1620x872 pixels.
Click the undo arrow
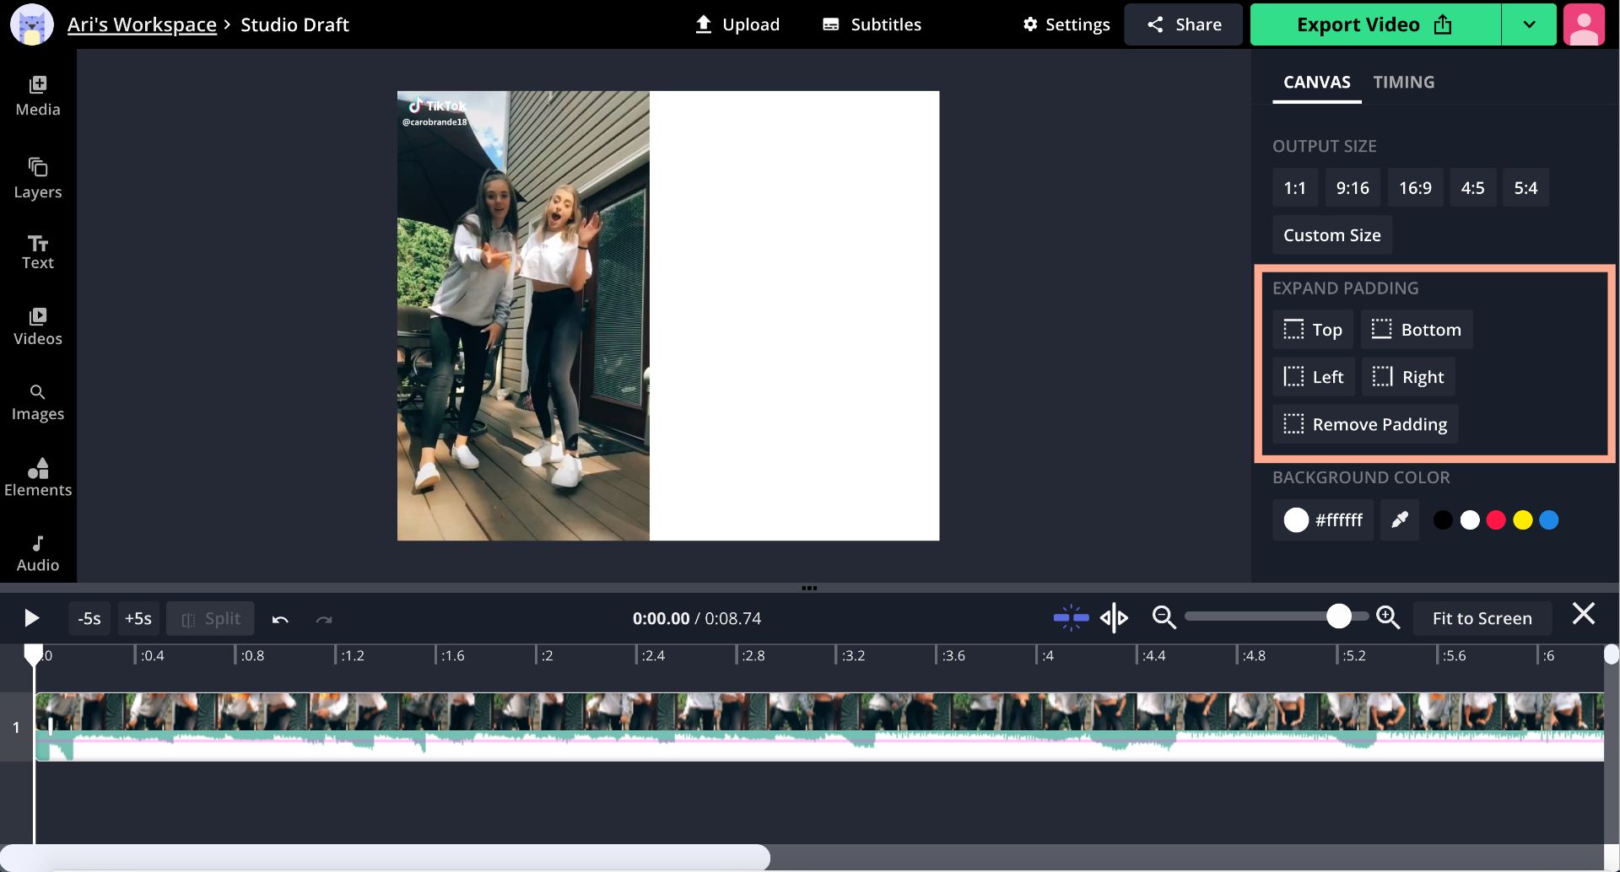point(280,618)
